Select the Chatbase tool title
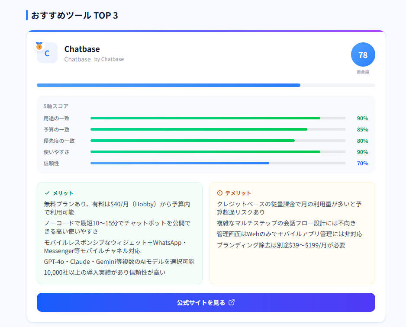The image size is (406, 327). click(x=82, y=49)
